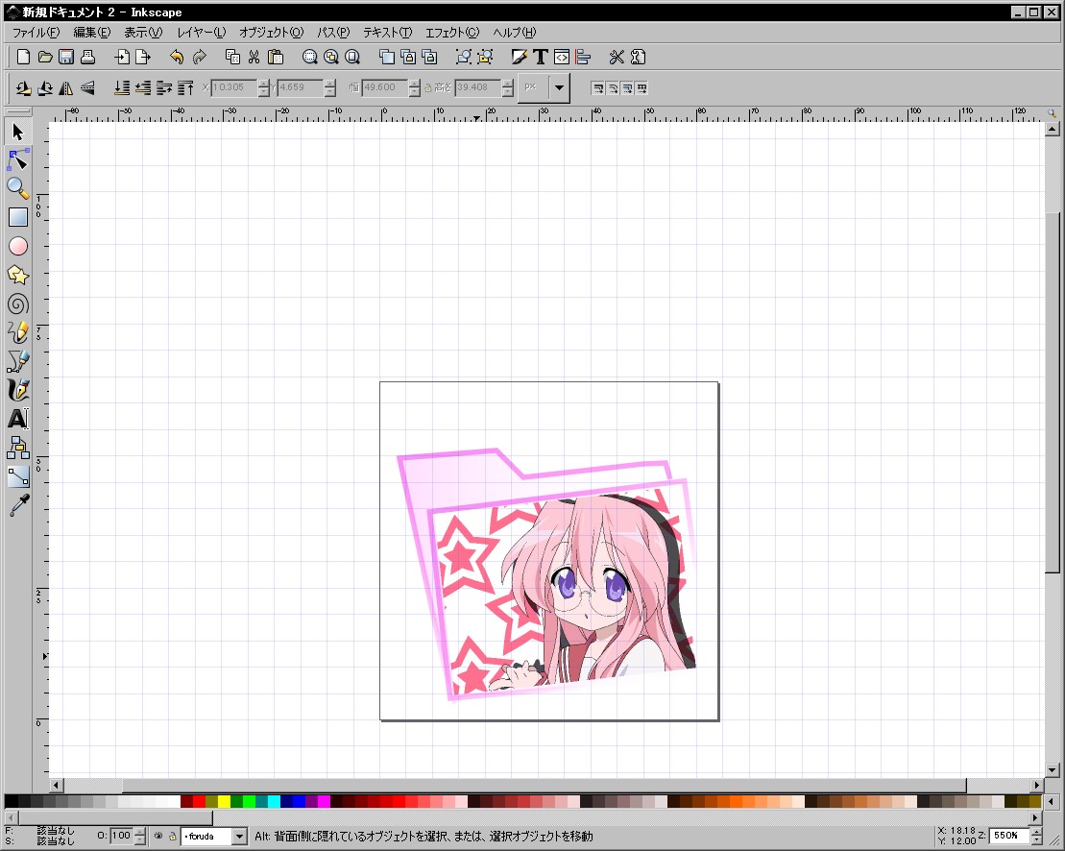Group selected objects icon
Image resolution: width=1065 pixels, height=851 pixels.
pyautogui.click(x=463, y=57)
